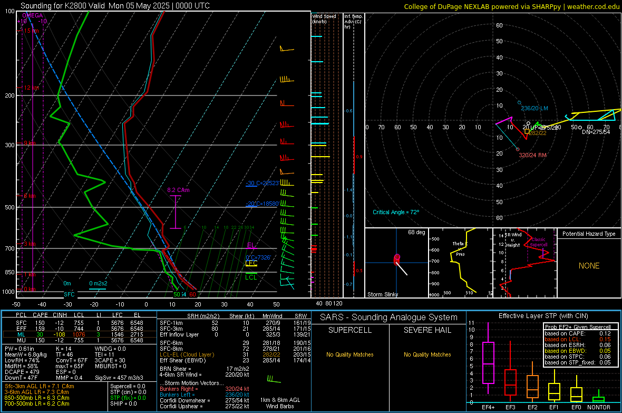622x413 pixels.
Task: Click the 236/20 LM point on the hodograph
Action: click(519, 103)
